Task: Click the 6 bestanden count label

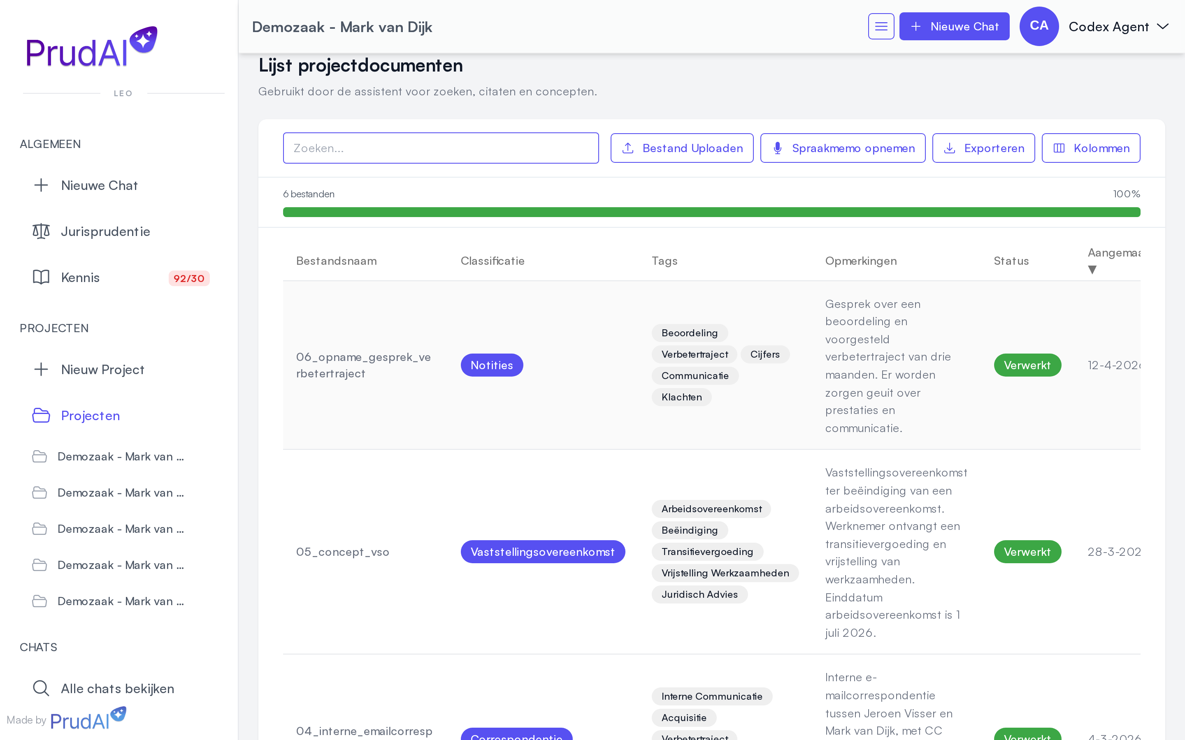Action: pos(309,194)
